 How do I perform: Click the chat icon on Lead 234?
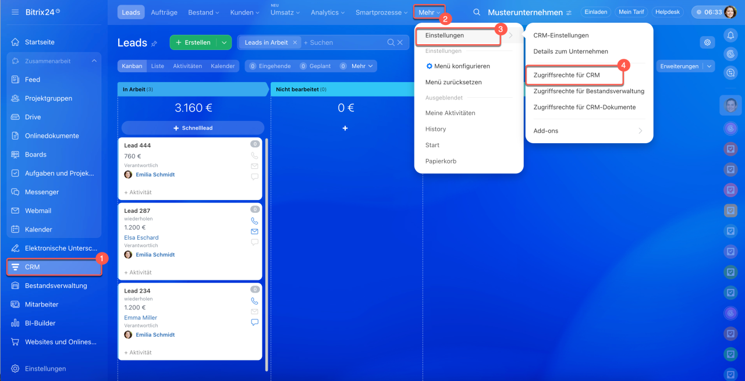tap(254, 322)
